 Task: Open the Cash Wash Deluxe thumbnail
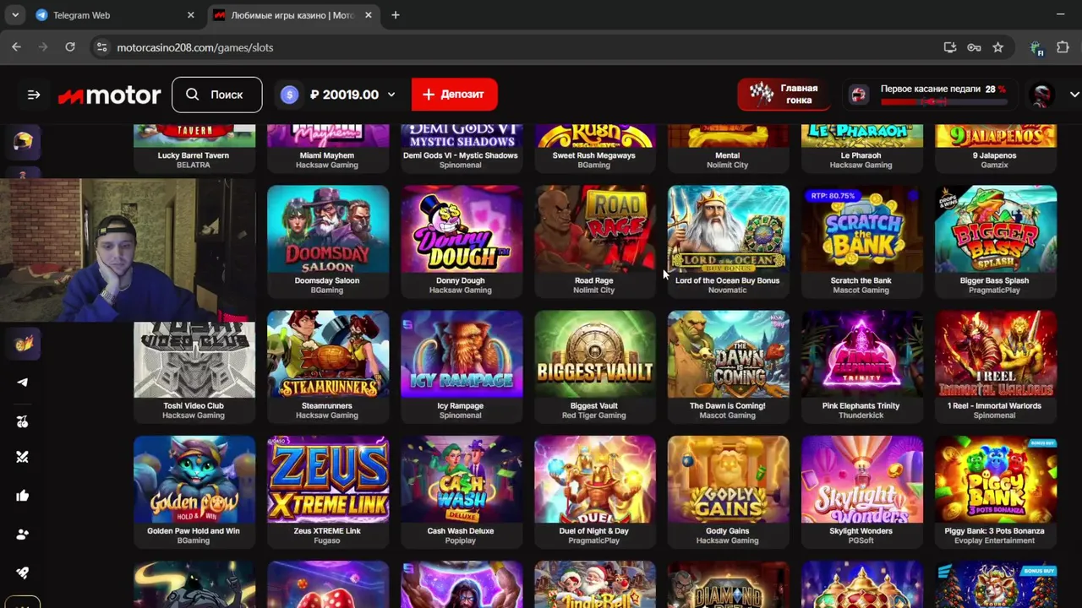tap(462, 480)
